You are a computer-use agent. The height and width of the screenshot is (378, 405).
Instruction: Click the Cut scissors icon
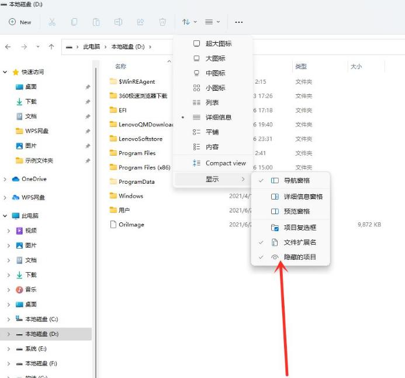pos(52,22)
